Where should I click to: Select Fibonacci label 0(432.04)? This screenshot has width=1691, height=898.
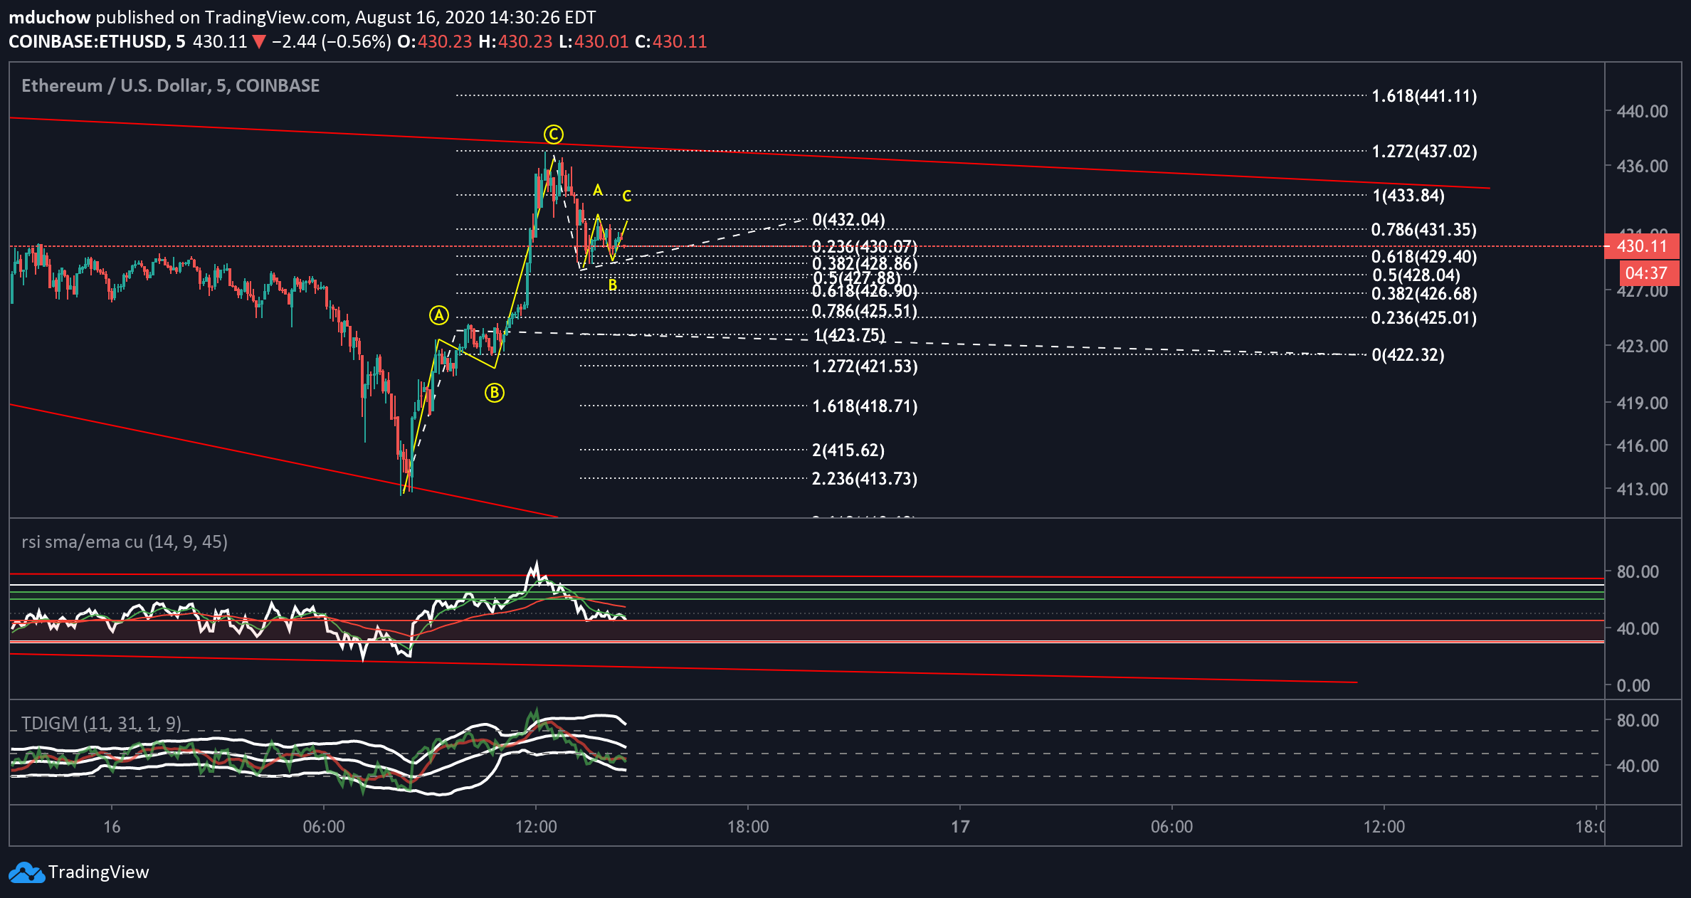coord(848,220)
